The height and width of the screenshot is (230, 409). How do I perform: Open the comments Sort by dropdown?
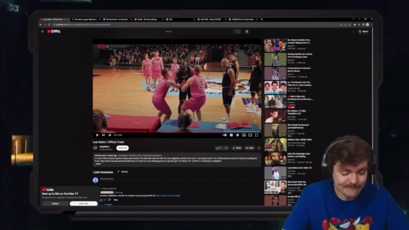point(123,172)
